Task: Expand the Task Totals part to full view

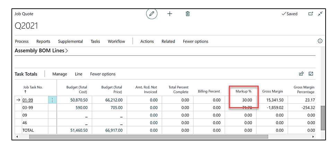Action: click(311, 73)
